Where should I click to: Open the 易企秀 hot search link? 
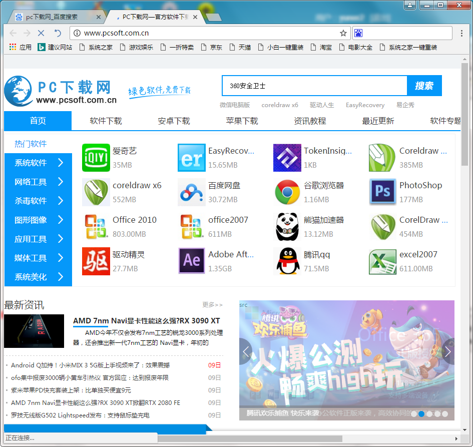point(405,105)
